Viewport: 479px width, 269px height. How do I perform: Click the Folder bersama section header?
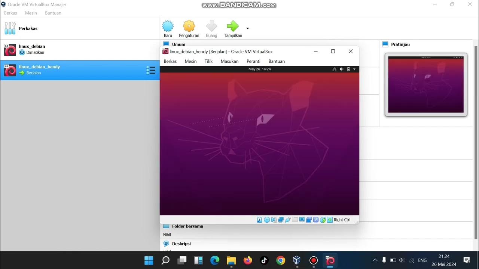187,226
